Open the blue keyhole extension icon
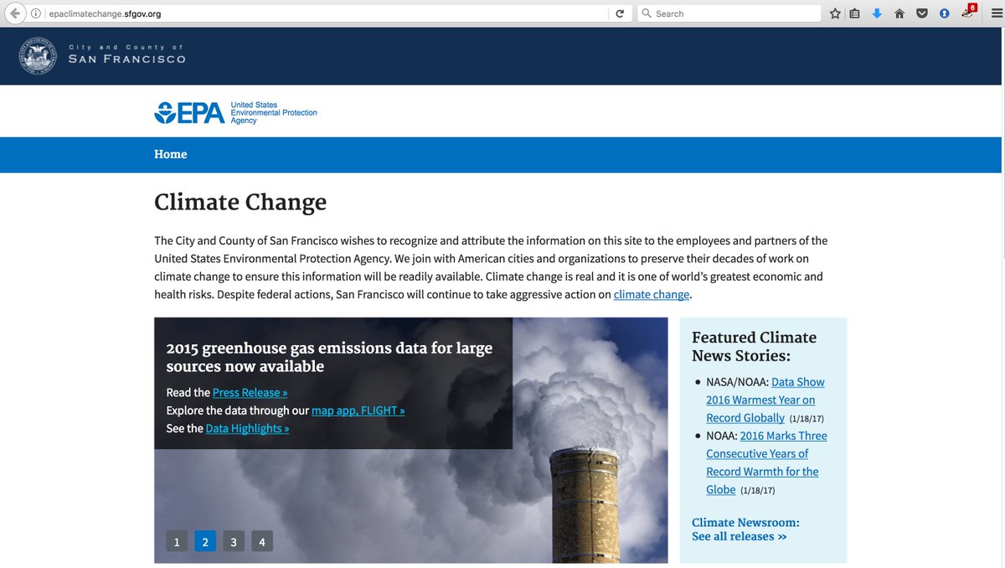Viewport: 1005px width, 568px height. [944, 13]
